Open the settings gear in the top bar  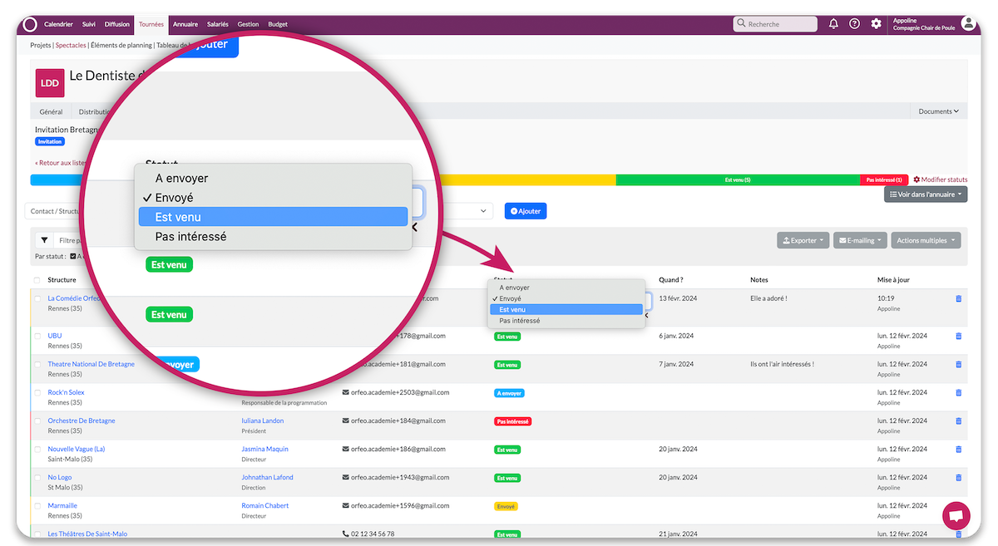click(x=876, y=24)
